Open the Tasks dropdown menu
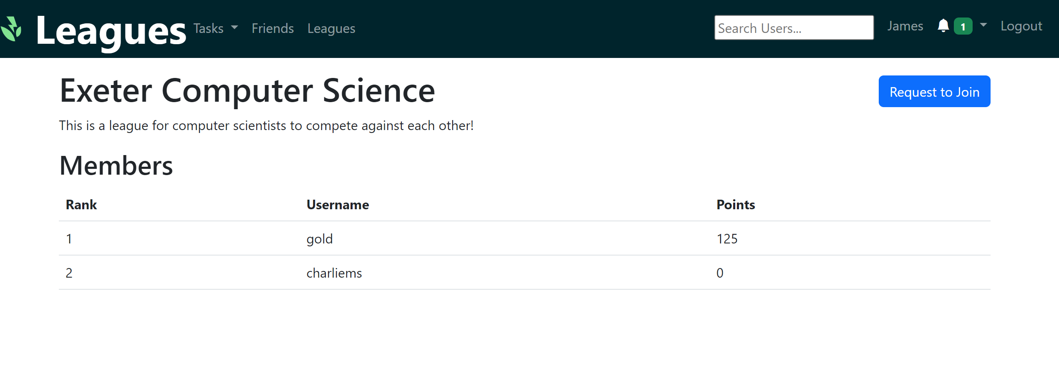 click(215, 28)
